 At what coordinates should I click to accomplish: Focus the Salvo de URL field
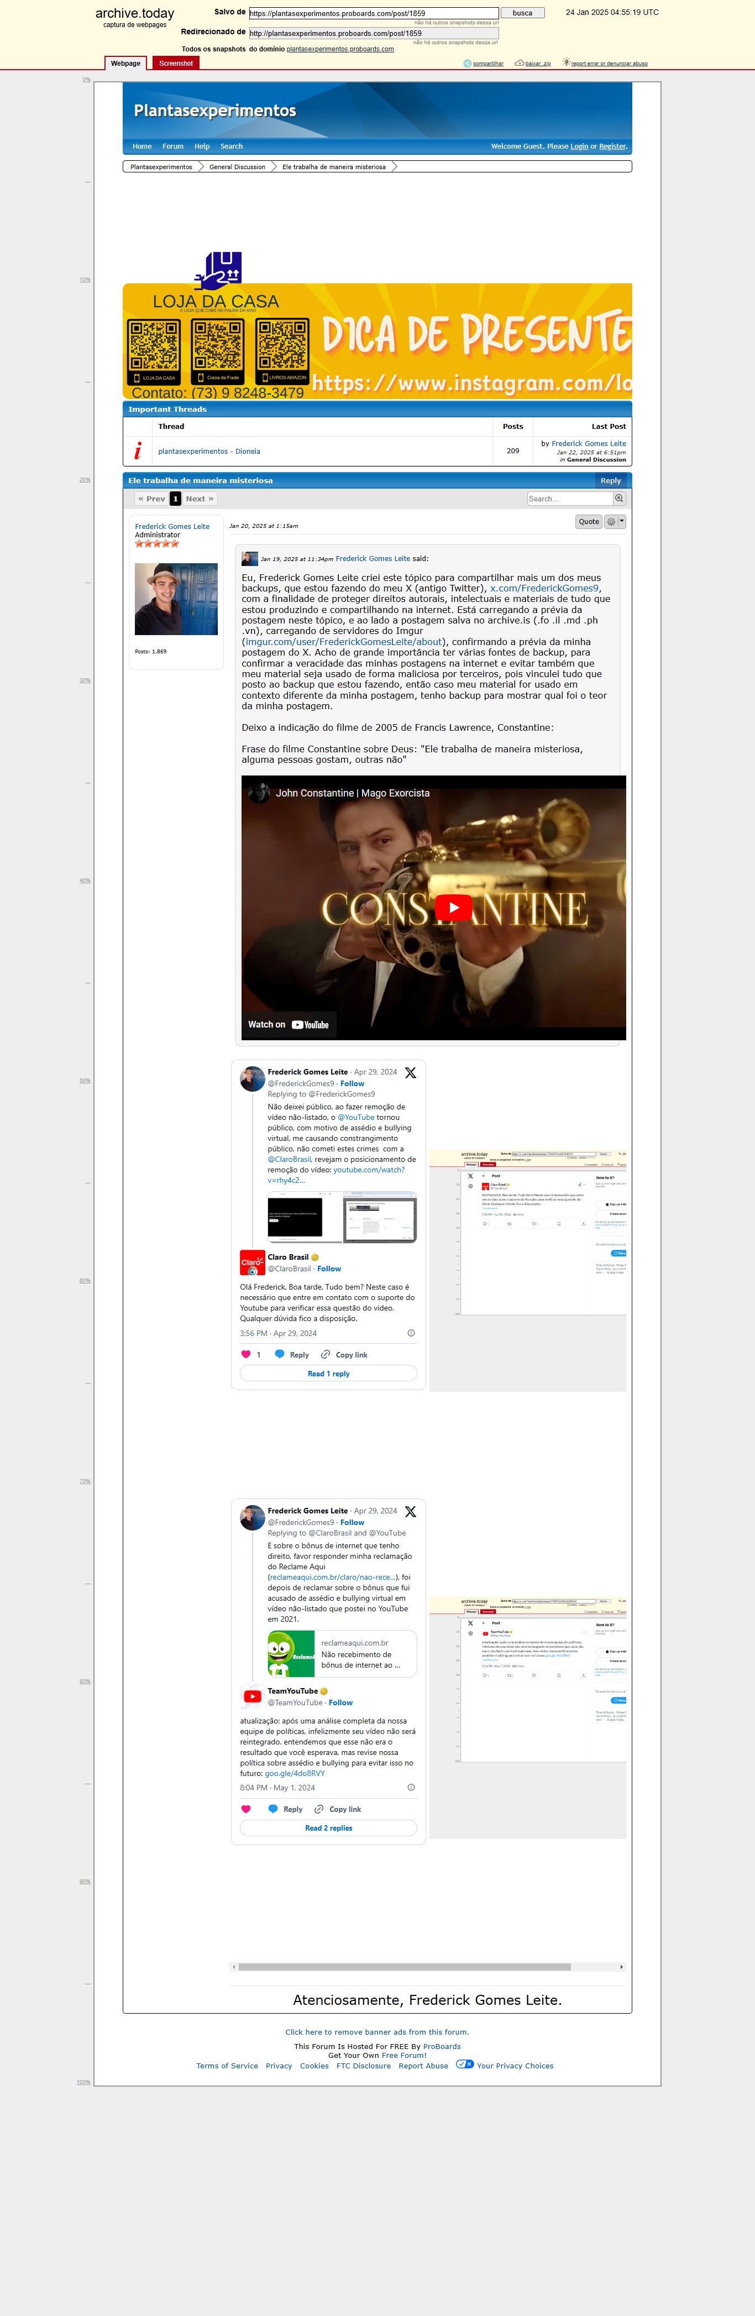tap(373, 13)
